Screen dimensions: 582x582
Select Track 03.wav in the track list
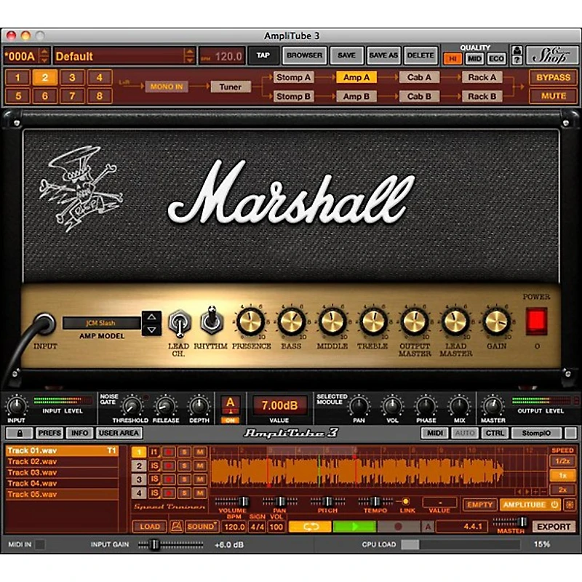click(62, 472)
